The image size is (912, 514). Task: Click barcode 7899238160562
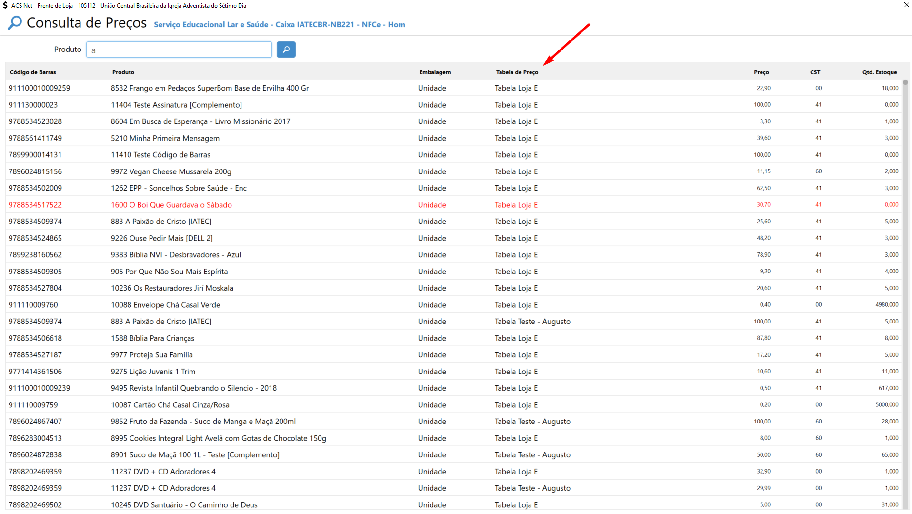pyautogui.click(x=35, y=255)
